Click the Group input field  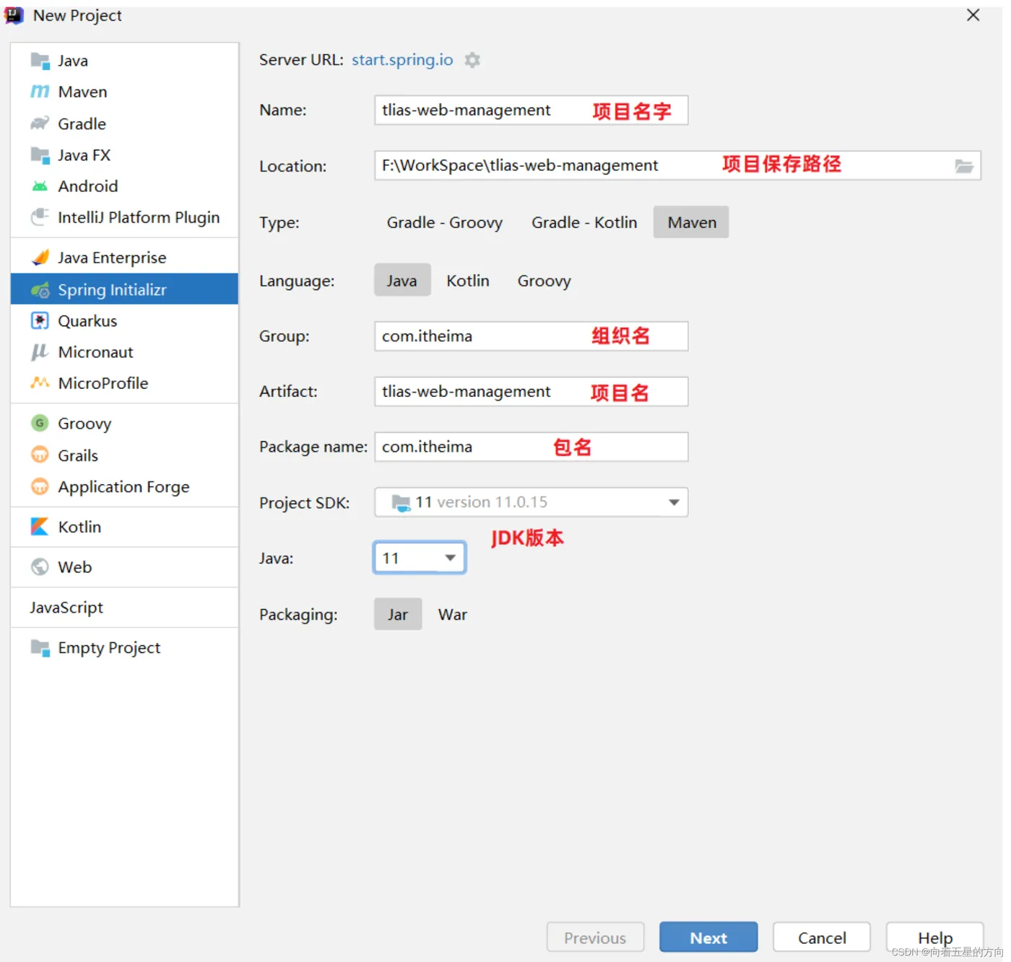(531, 336)
